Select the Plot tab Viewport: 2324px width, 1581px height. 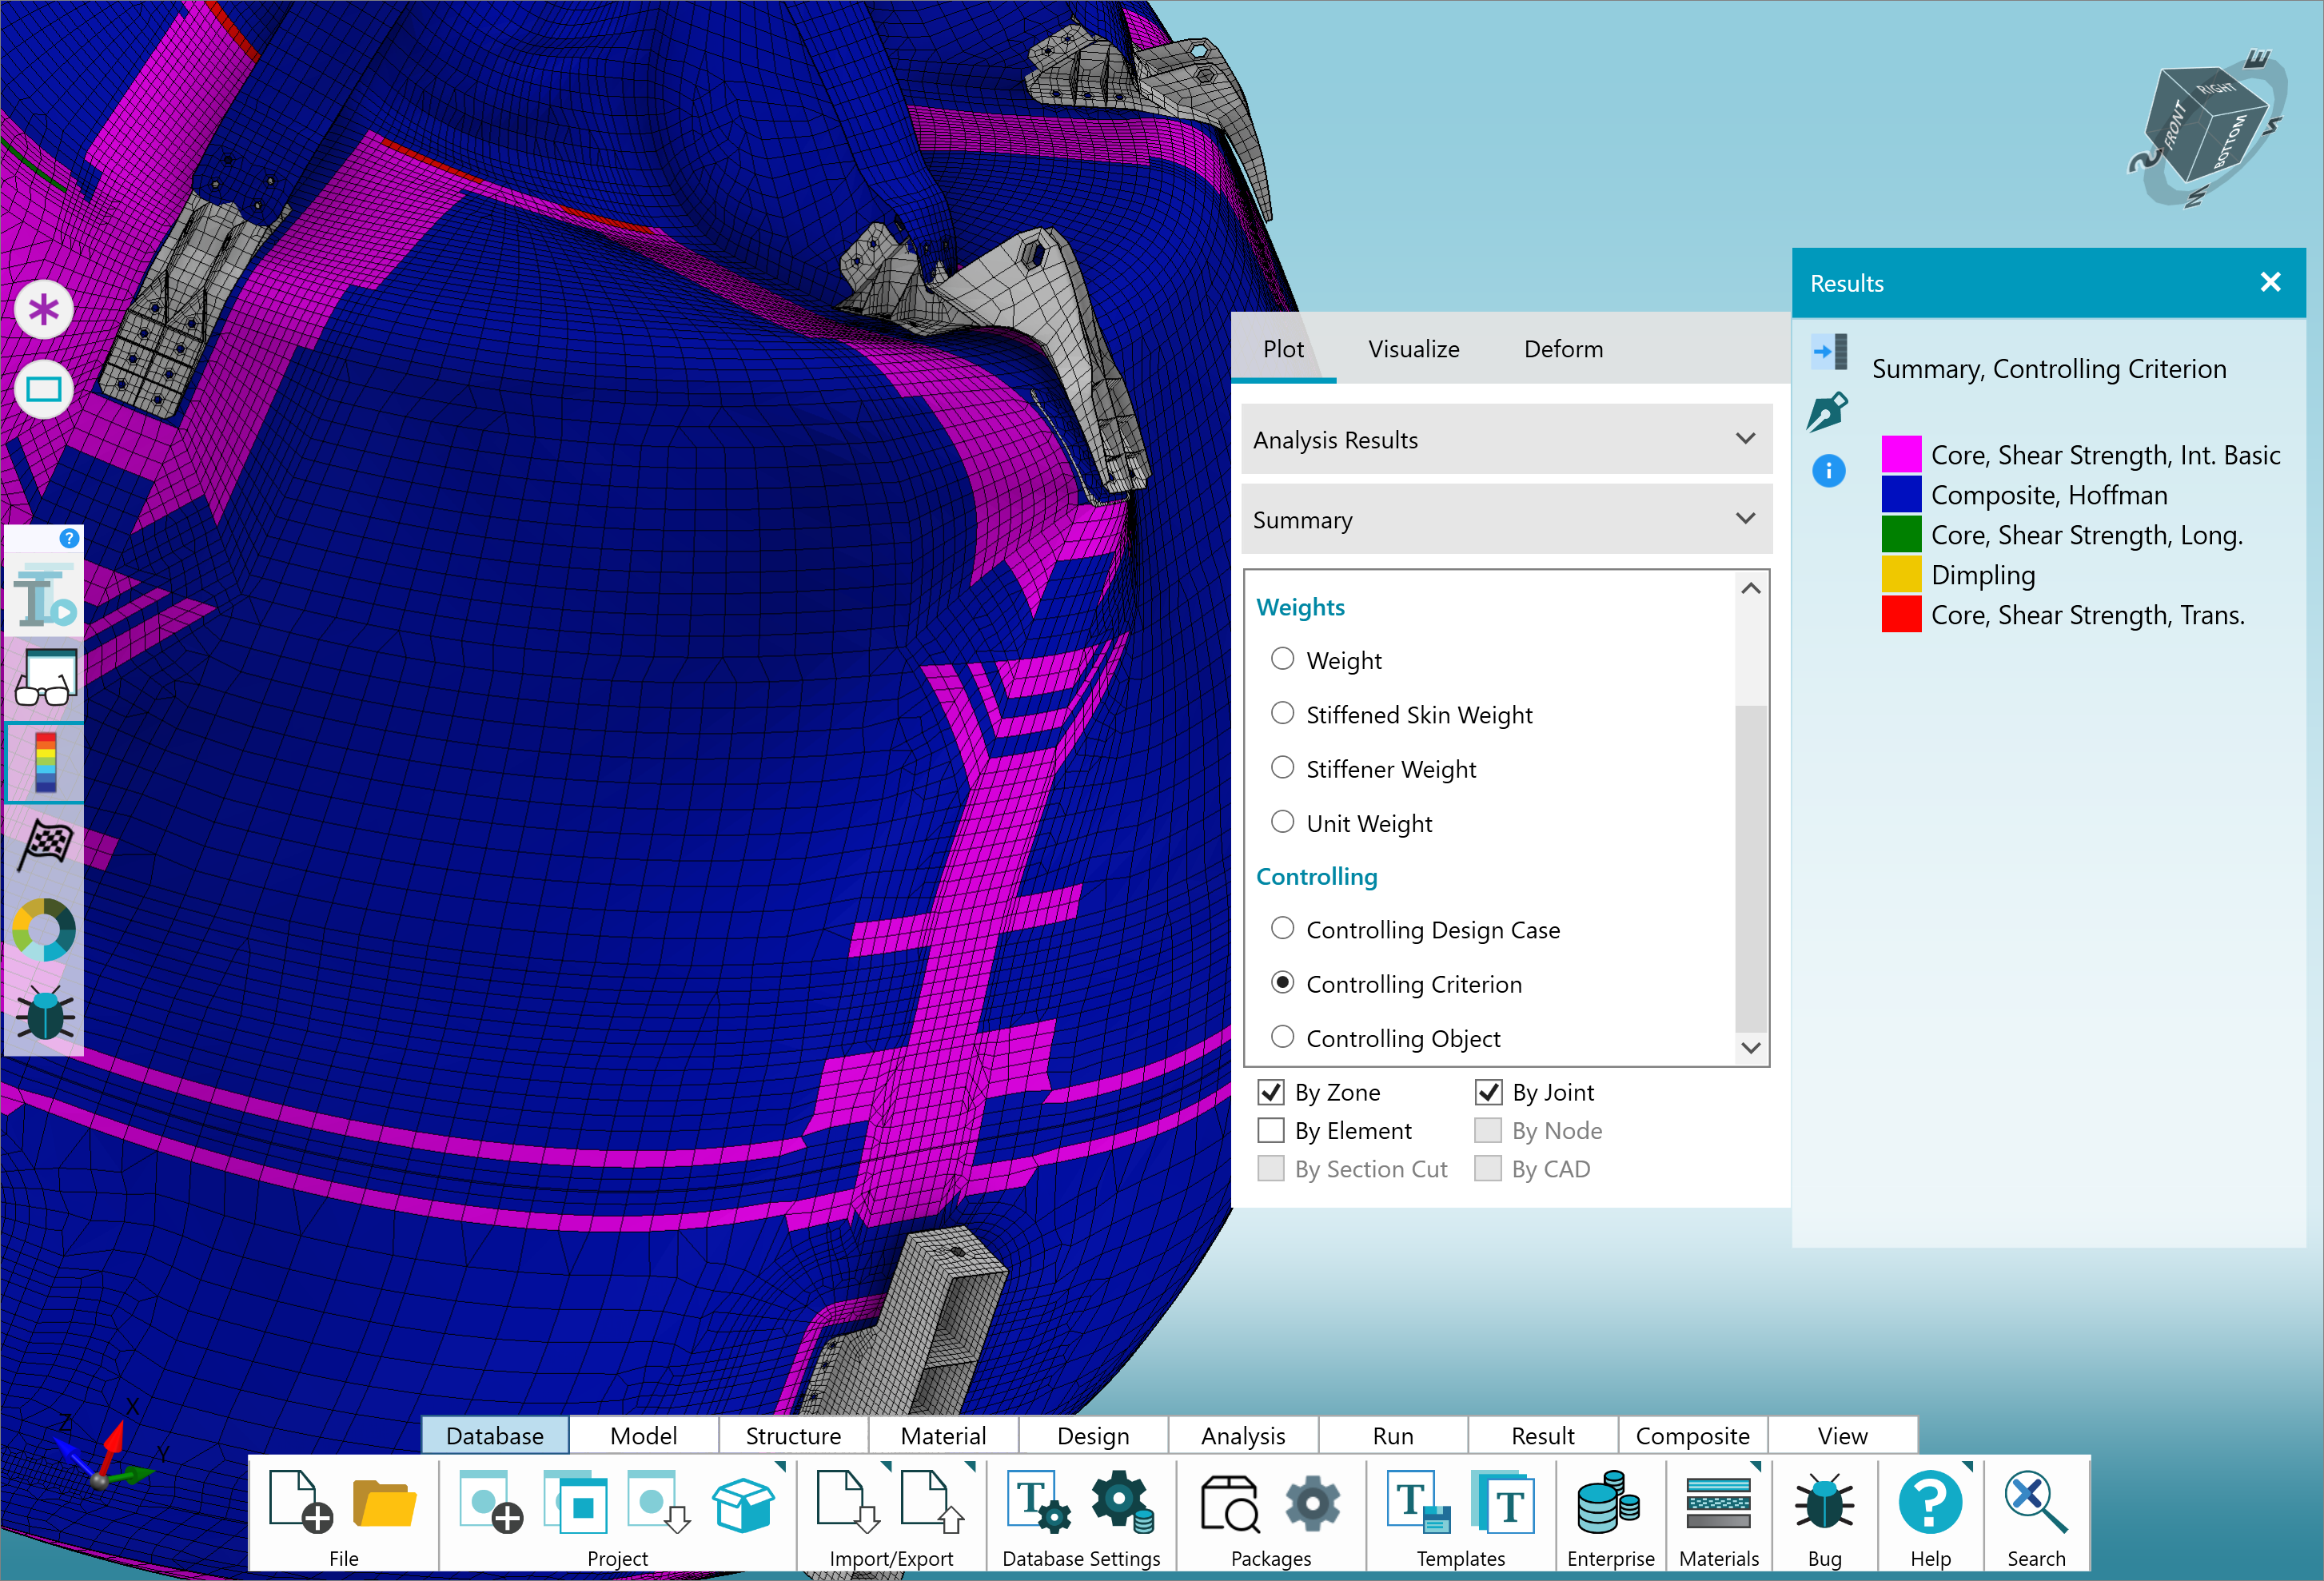tap(1283, 349)
